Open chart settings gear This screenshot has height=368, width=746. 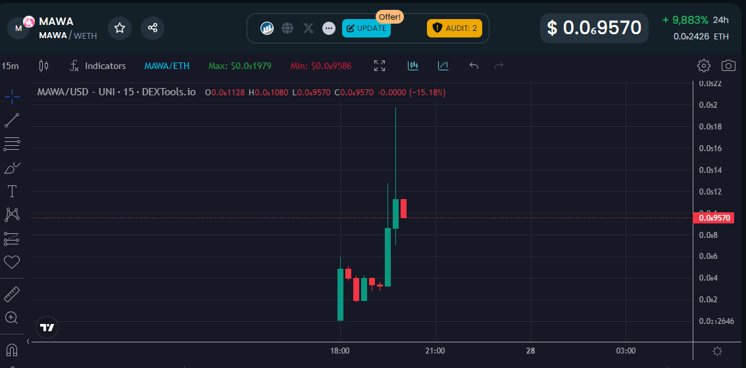tap(704, 66)
